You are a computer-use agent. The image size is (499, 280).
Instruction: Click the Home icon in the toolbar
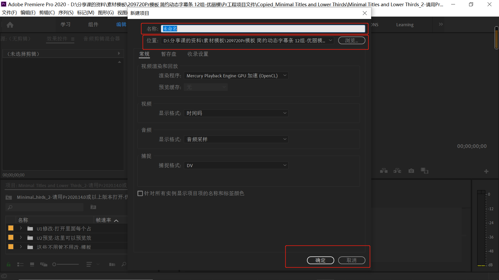click(x=10, y=25)
